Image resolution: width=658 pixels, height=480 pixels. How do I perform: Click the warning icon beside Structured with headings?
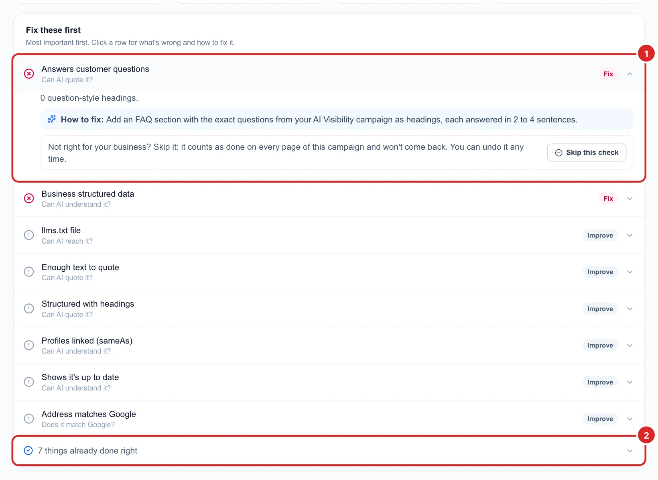pos(29,309)
